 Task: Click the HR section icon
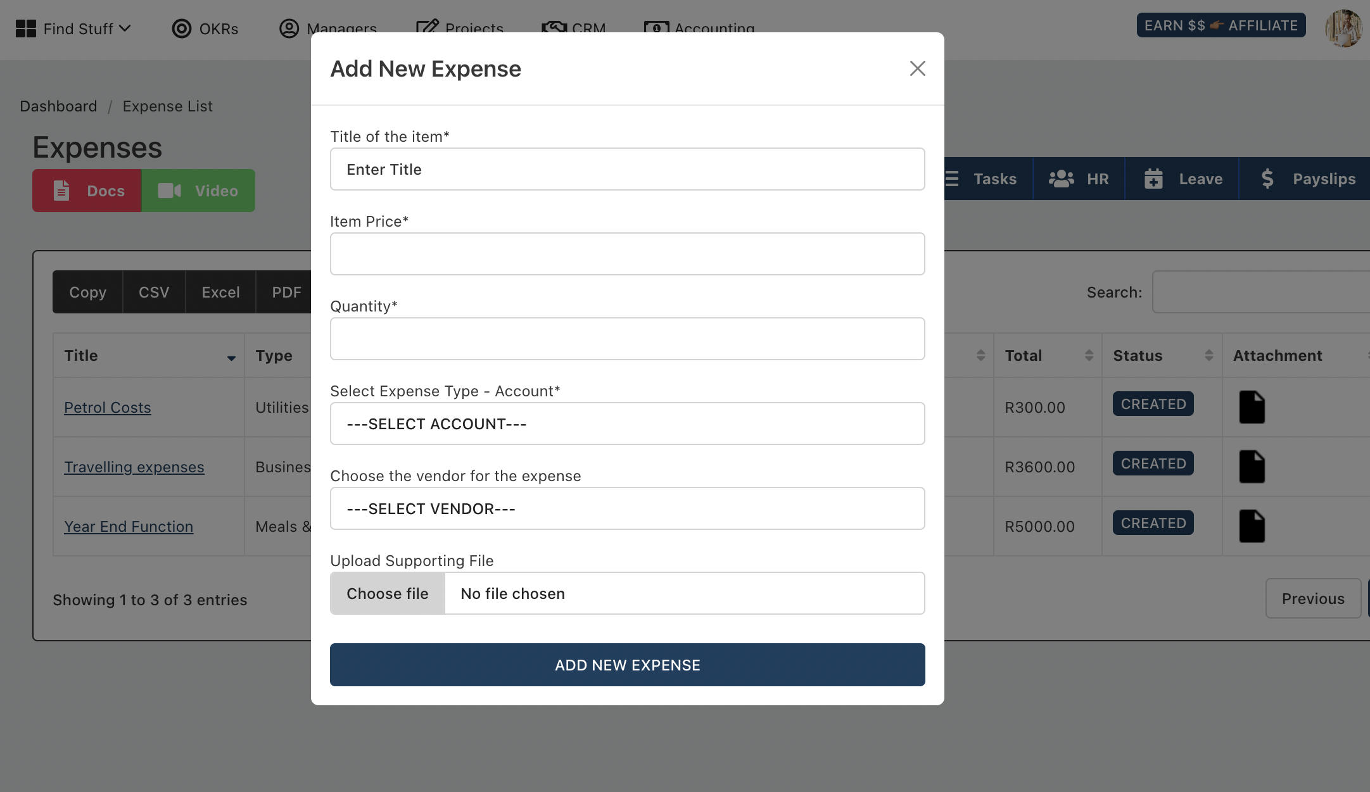pyautogui.click(x=1062, y=178)
